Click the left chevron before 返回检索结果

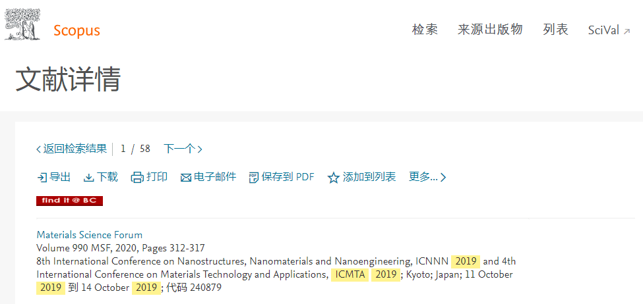click(38, 149)
